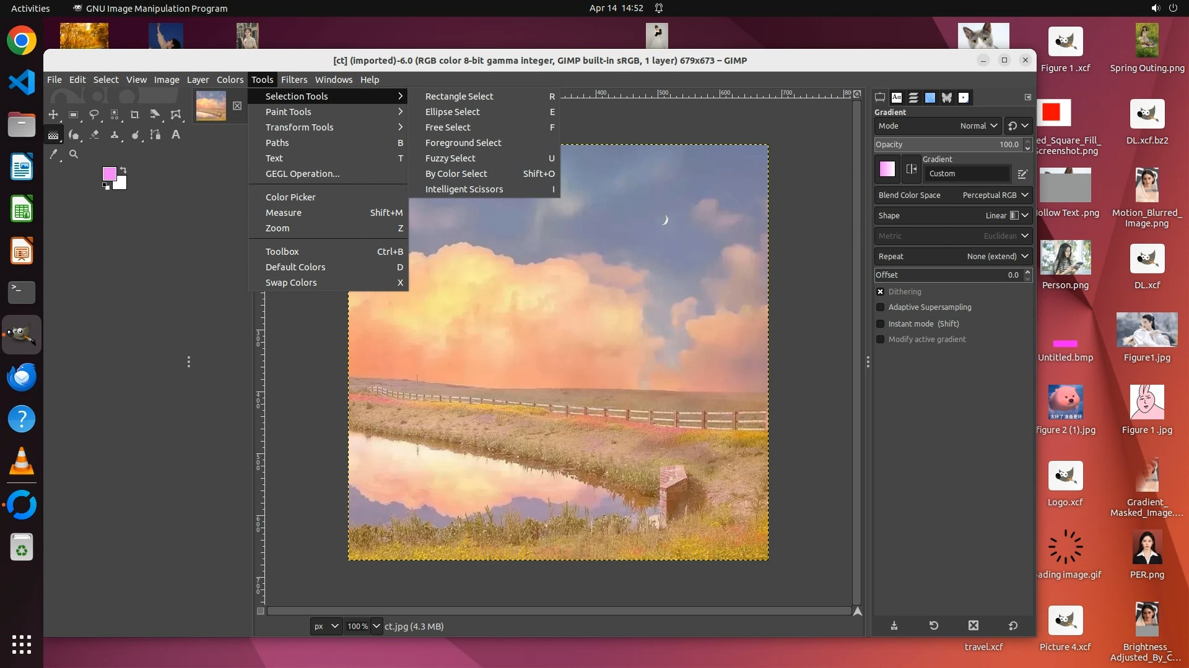Open gradient editor with edit icon
This screenshot has width=1189, height=668.
click(x=1022, y=174)
